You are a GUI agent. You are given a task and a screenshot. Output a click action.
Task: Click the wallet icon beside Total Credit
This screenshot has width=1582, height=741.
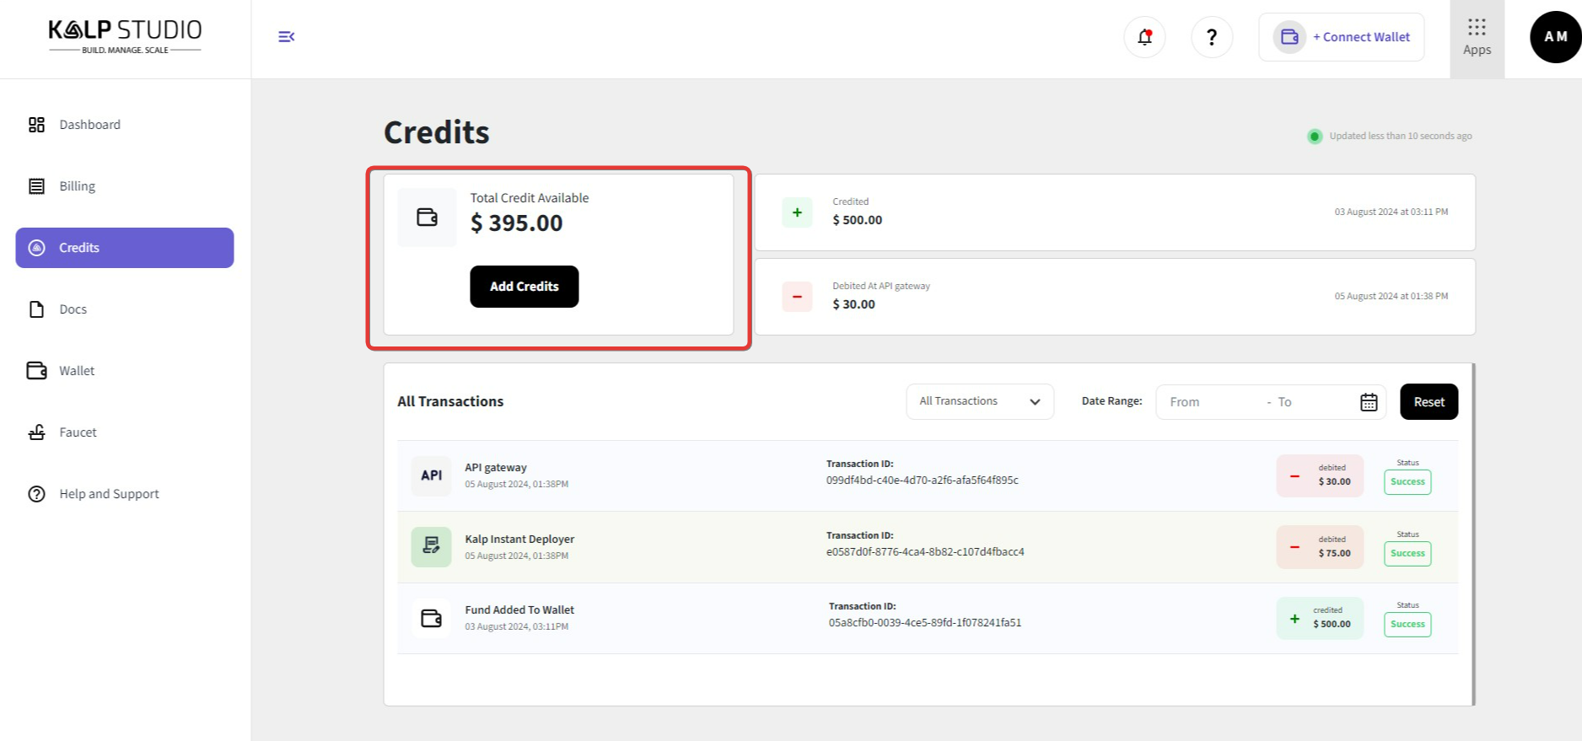[427, 217]
